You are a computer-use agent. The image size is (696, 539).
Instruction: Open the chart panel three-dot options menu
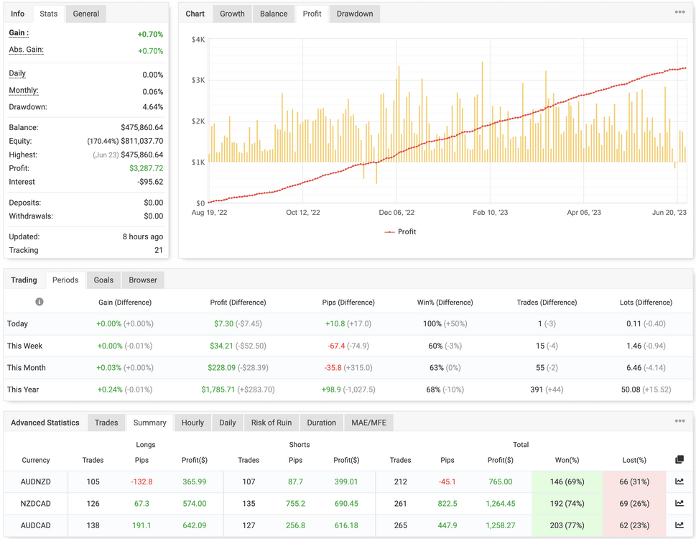click(679, 12)
